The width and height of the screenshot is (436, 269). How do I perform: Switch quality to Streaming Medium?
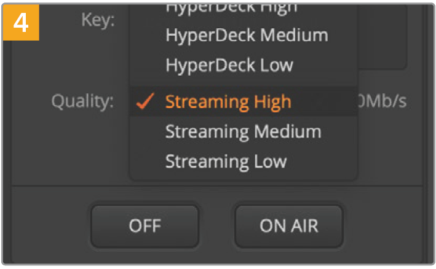tap(243, 131)
